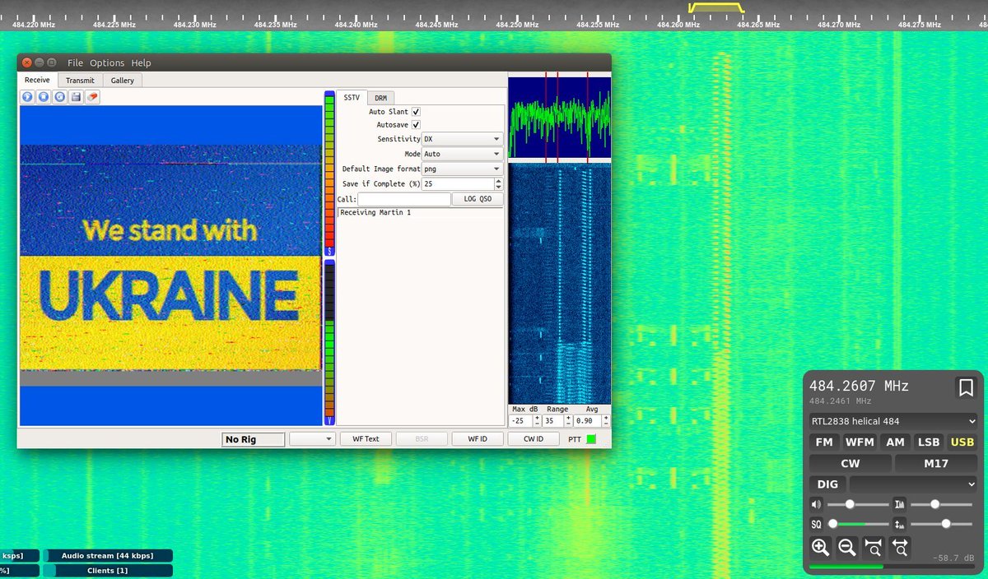Stop the SSTV receiver with the stop icon
Viewport: 988px width, 579px height.
44,97
